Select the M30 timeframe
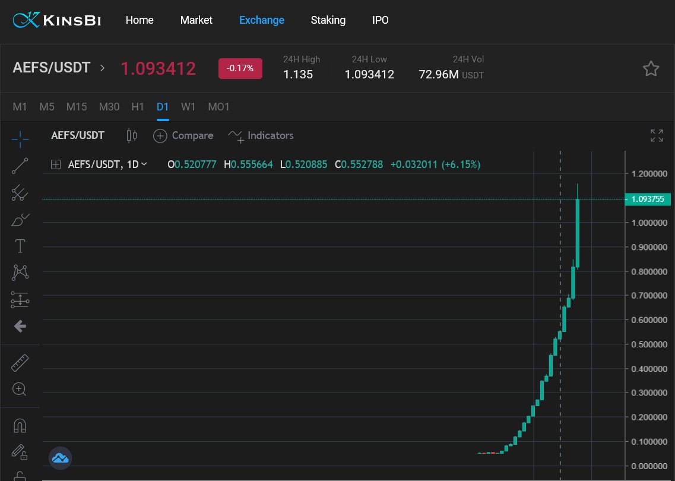This screenshot has height=481, width=675. [x=109, y=107]
